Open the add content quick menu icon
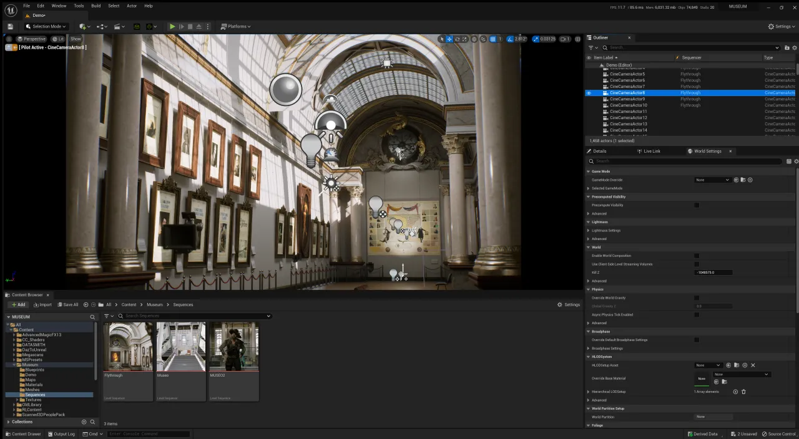This screenshot has width=799, height=439. point(84,26)
